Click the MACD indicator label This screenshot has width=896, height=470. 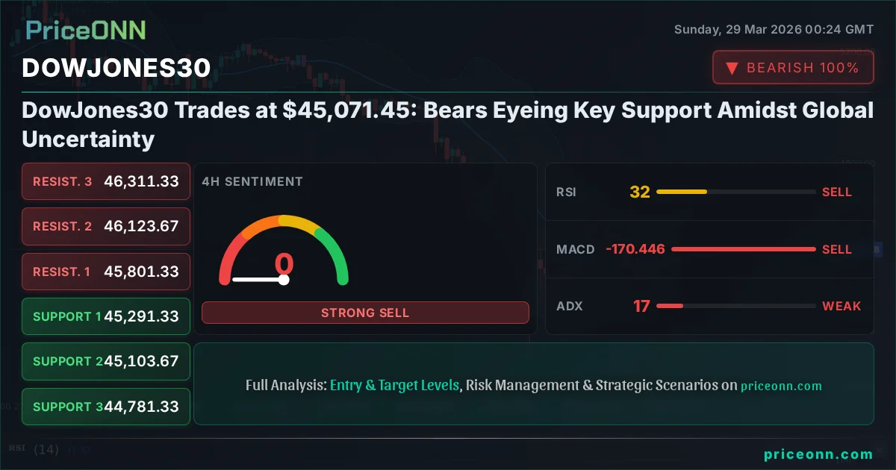pos(576,249)
